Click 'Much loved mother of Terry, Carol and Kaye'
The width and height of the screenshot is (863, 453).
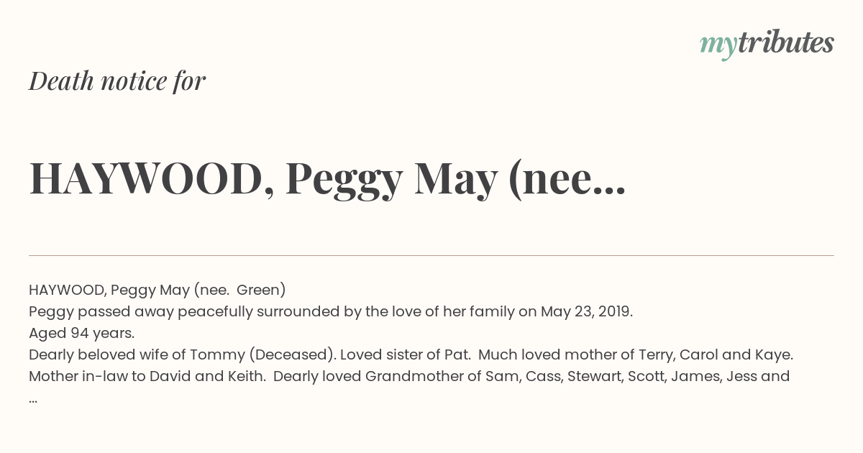[636, 354]
